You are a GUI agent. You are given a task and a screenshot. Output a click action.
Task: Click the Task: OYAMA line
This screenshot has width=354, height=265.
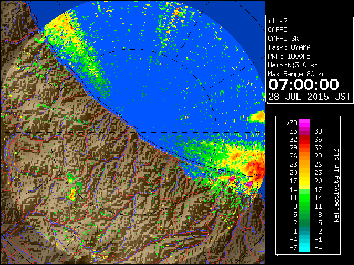click(x=289, y=47)
